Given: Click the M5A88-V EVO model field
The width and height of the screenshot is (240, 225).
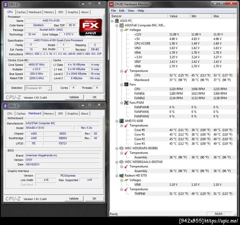Looking at the screenshot, I should [49, 128].
